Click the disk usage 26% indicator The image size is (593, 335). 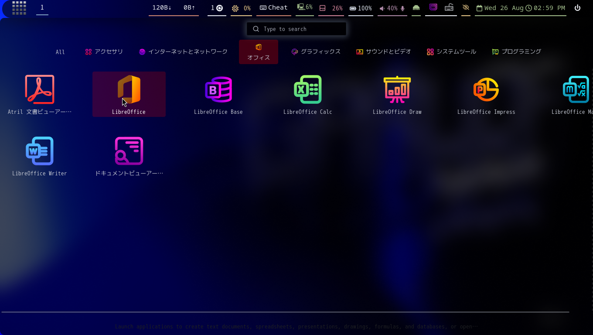point(331,8)
